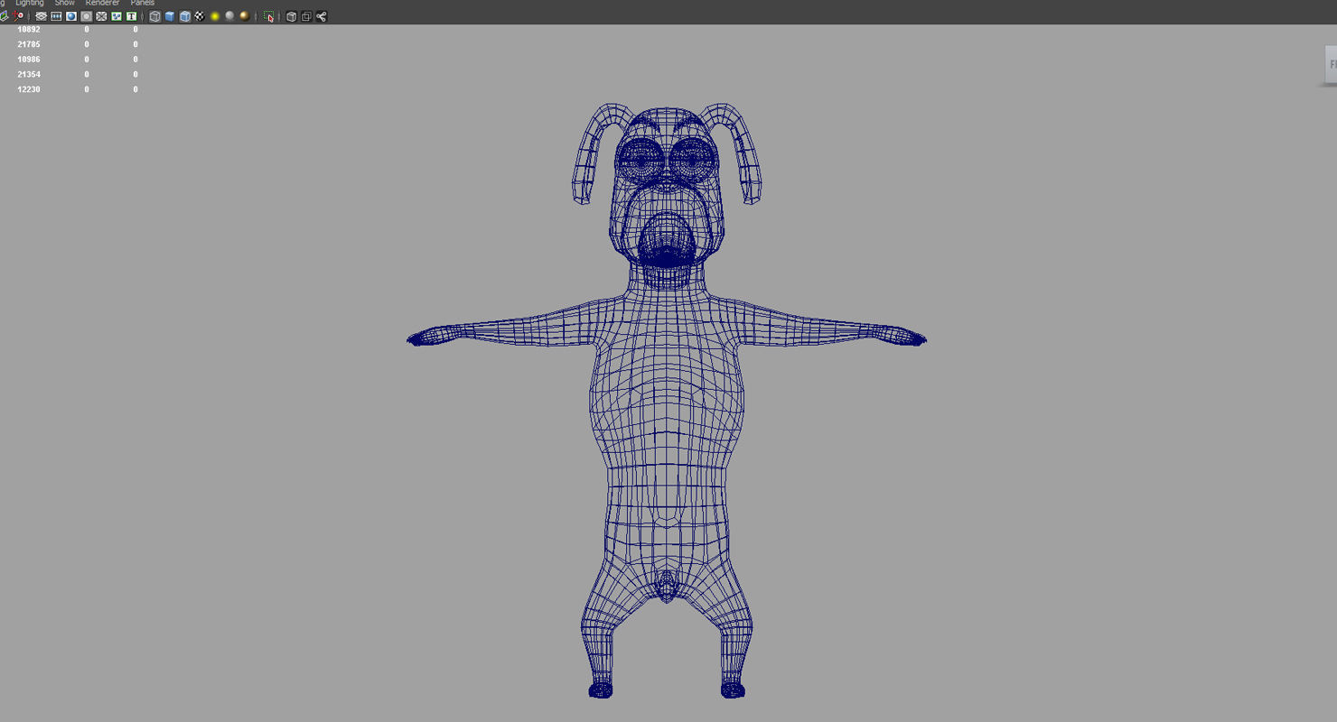The height and width of the screenshot is (722, 1337).
Task: Toggle the viewport grid display
Action: pyautogui.click(x=41, y=16)
